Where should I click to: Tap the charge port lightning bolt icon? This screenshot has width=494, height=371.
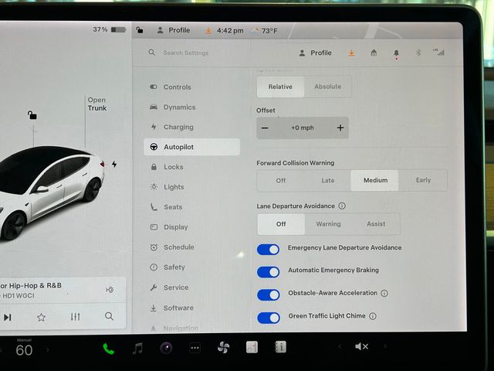coord(114,165)
